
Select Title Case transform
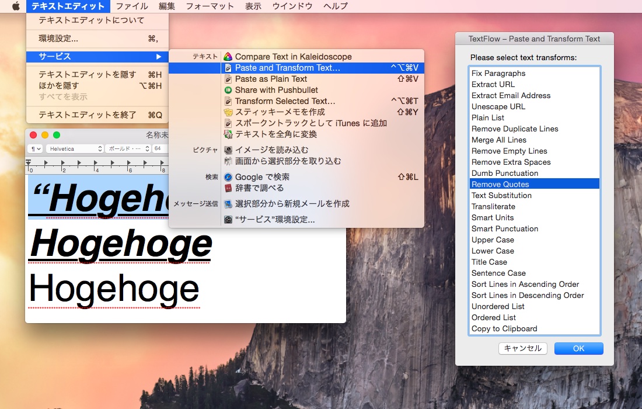(534, 262)
